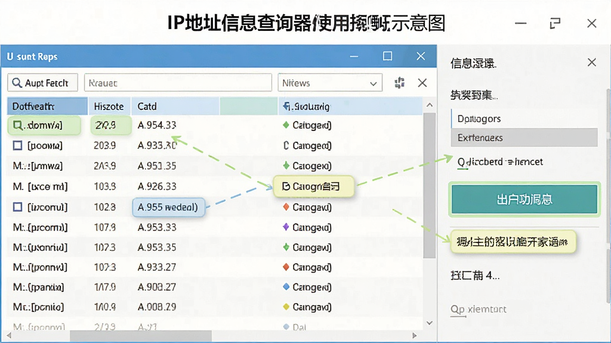The image size is (611, 343).
Task: Click the Qdiecberd ehencet search link
Action: coord(501,162)
